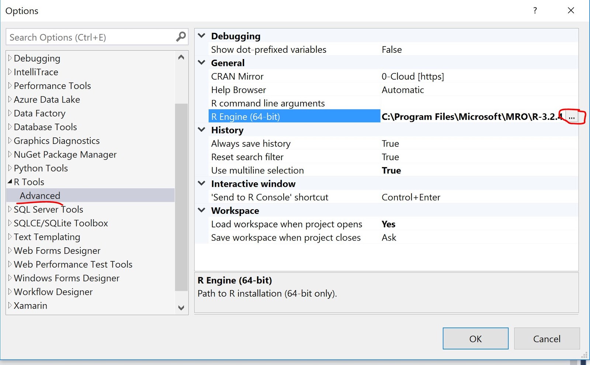Open the R Engine path browse (...) button
Viewport: 590px width, 365px height.
coord(572,117)
